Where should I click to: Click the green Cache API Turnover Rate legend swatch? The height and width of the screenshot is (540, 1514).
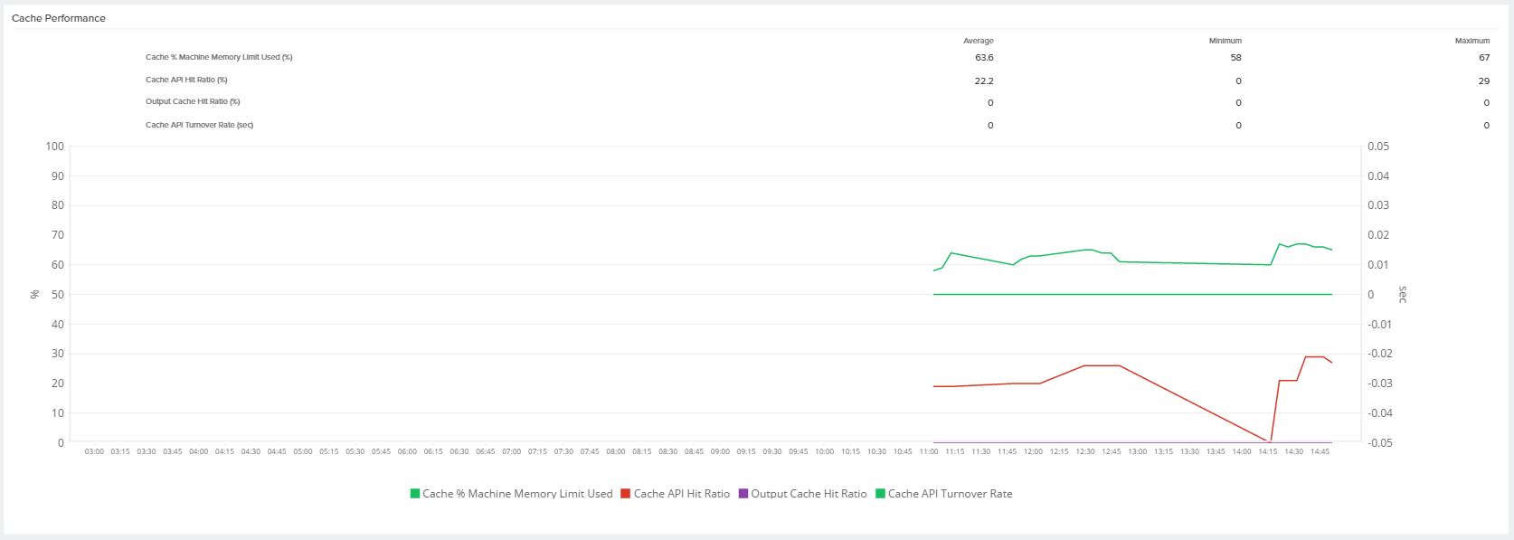point(881,494)
